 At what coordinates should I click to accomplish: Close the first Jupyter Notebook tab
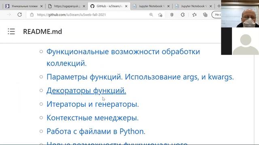pyautogui.click(x=168, y=6)
